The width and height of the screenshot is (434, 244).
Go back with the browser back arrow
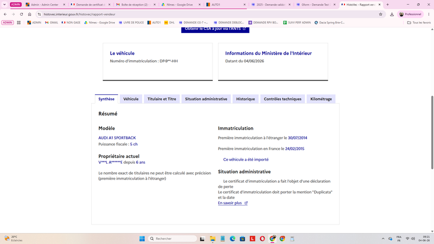pos(5,14)
